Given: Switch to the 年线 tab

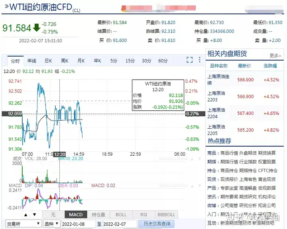Looking at the screenshot, I should coord(31,61).
